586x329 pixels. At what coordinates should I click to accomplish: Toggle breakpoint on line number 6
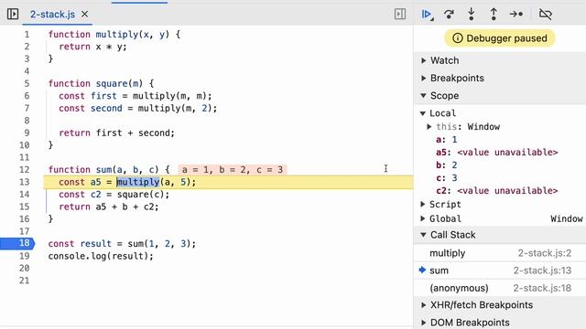[27, 96]
